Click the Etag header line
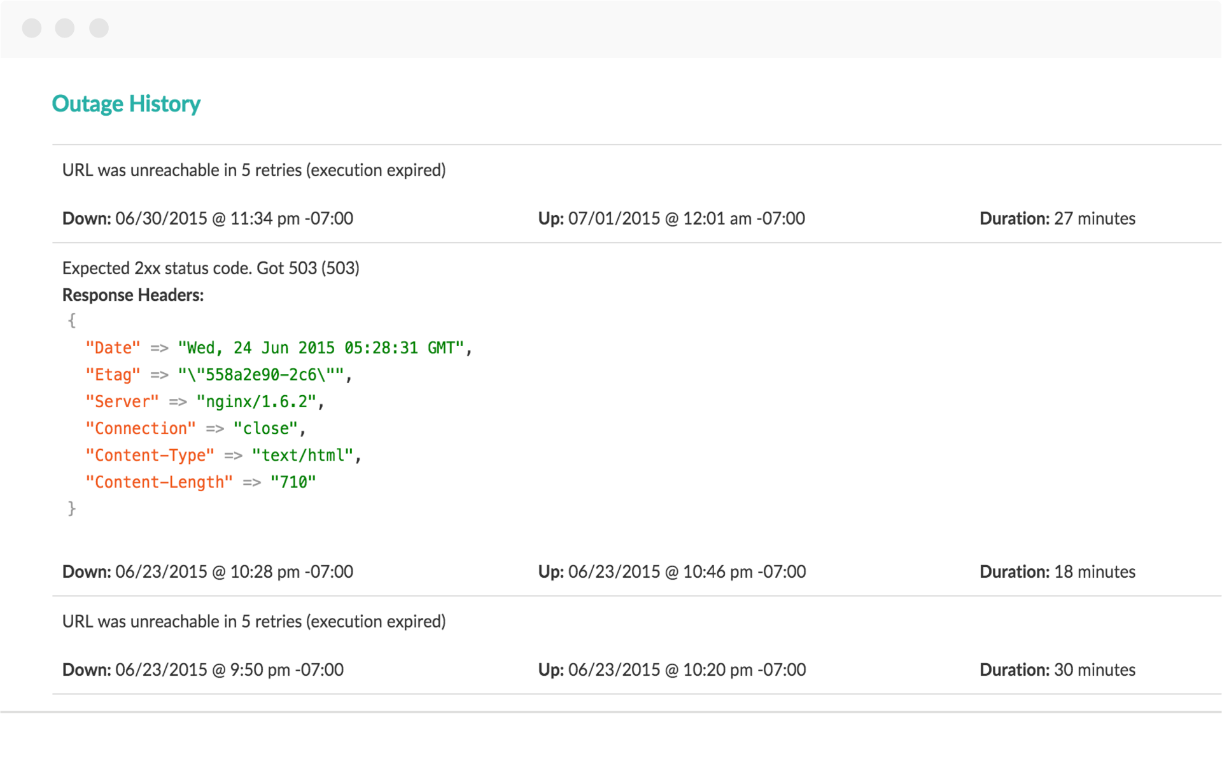1222x782 pixels. [x=219, y=375]
